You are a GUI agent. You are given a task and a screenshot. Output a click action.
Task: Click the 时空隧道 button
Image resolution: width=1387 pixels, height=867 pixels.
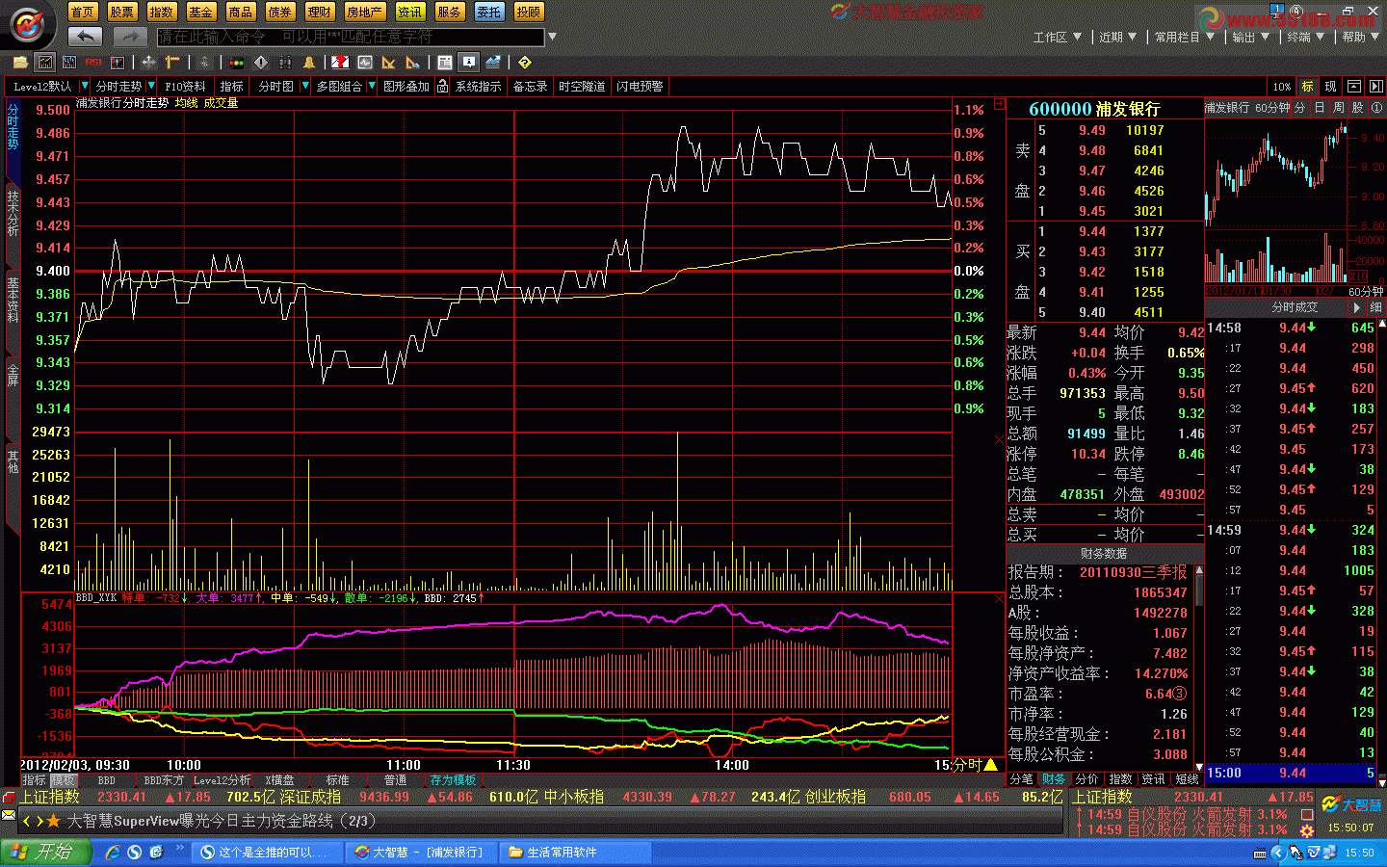(x=582, y=87)
